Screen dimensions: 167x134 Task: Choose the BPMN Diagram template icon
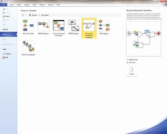coord(43,26)
